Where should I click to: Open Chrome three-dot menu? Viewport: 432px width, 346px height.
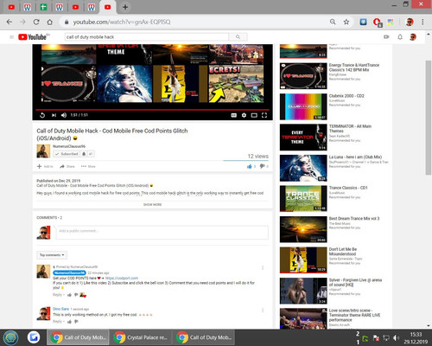pos(422,22)
